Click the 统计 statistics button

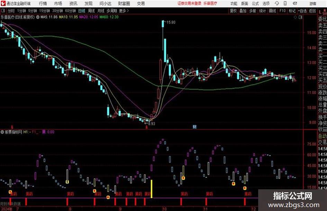(262, 11)
